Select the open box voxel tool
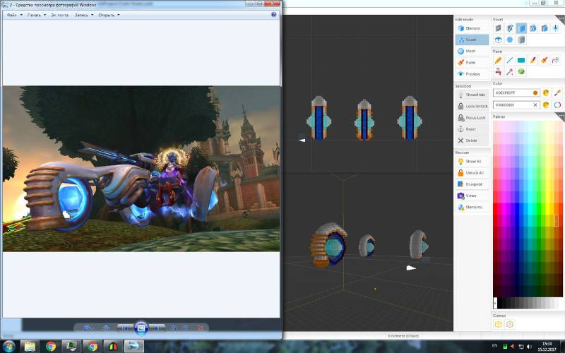This screenshot has width=565, height=353. (x=499, y=40)
